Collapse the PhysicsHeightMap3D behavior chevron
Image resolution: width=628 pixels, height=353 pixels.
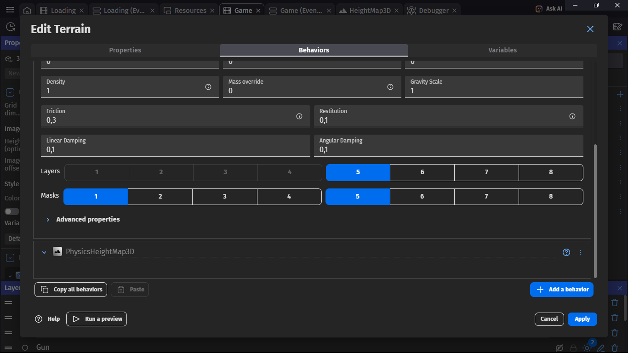pyautogui.click(x=44, y=252)
